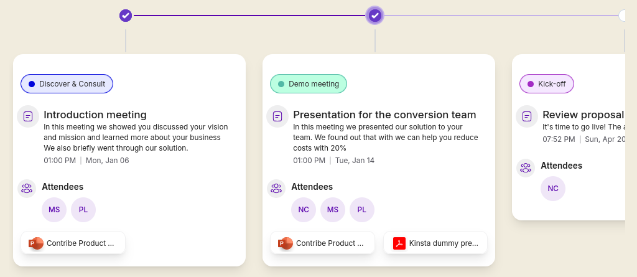Click the red PDF icon of Kinsta file
Screen dimensions: 637x277
399,243
